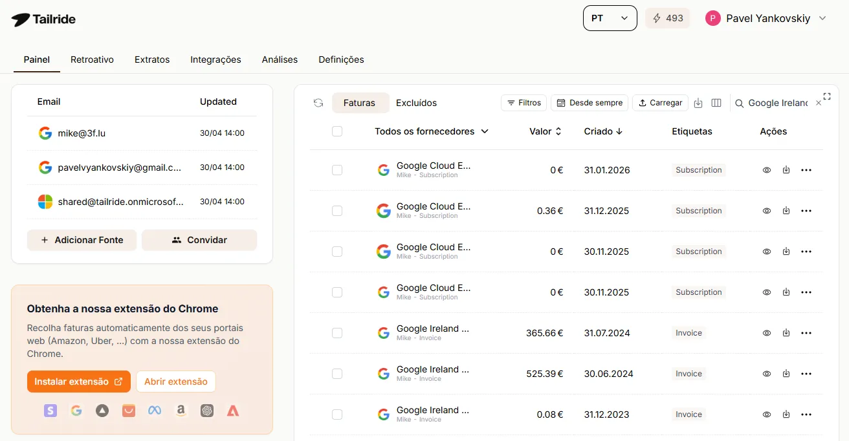The image size is (849, 441).
Task: Go to the Painel tab
Action: (37, 59)
